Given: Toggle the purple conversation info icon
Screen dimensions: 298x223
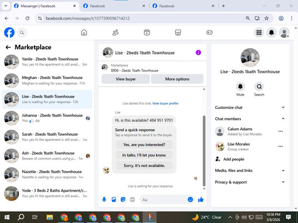Looking at the screenshot, I should tap(198, 52).
